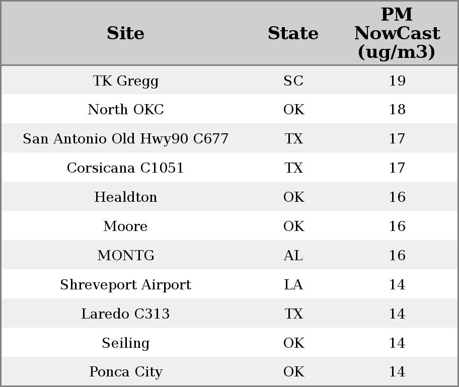
Task: Select the PM NowCast column header
Action: 397,33
